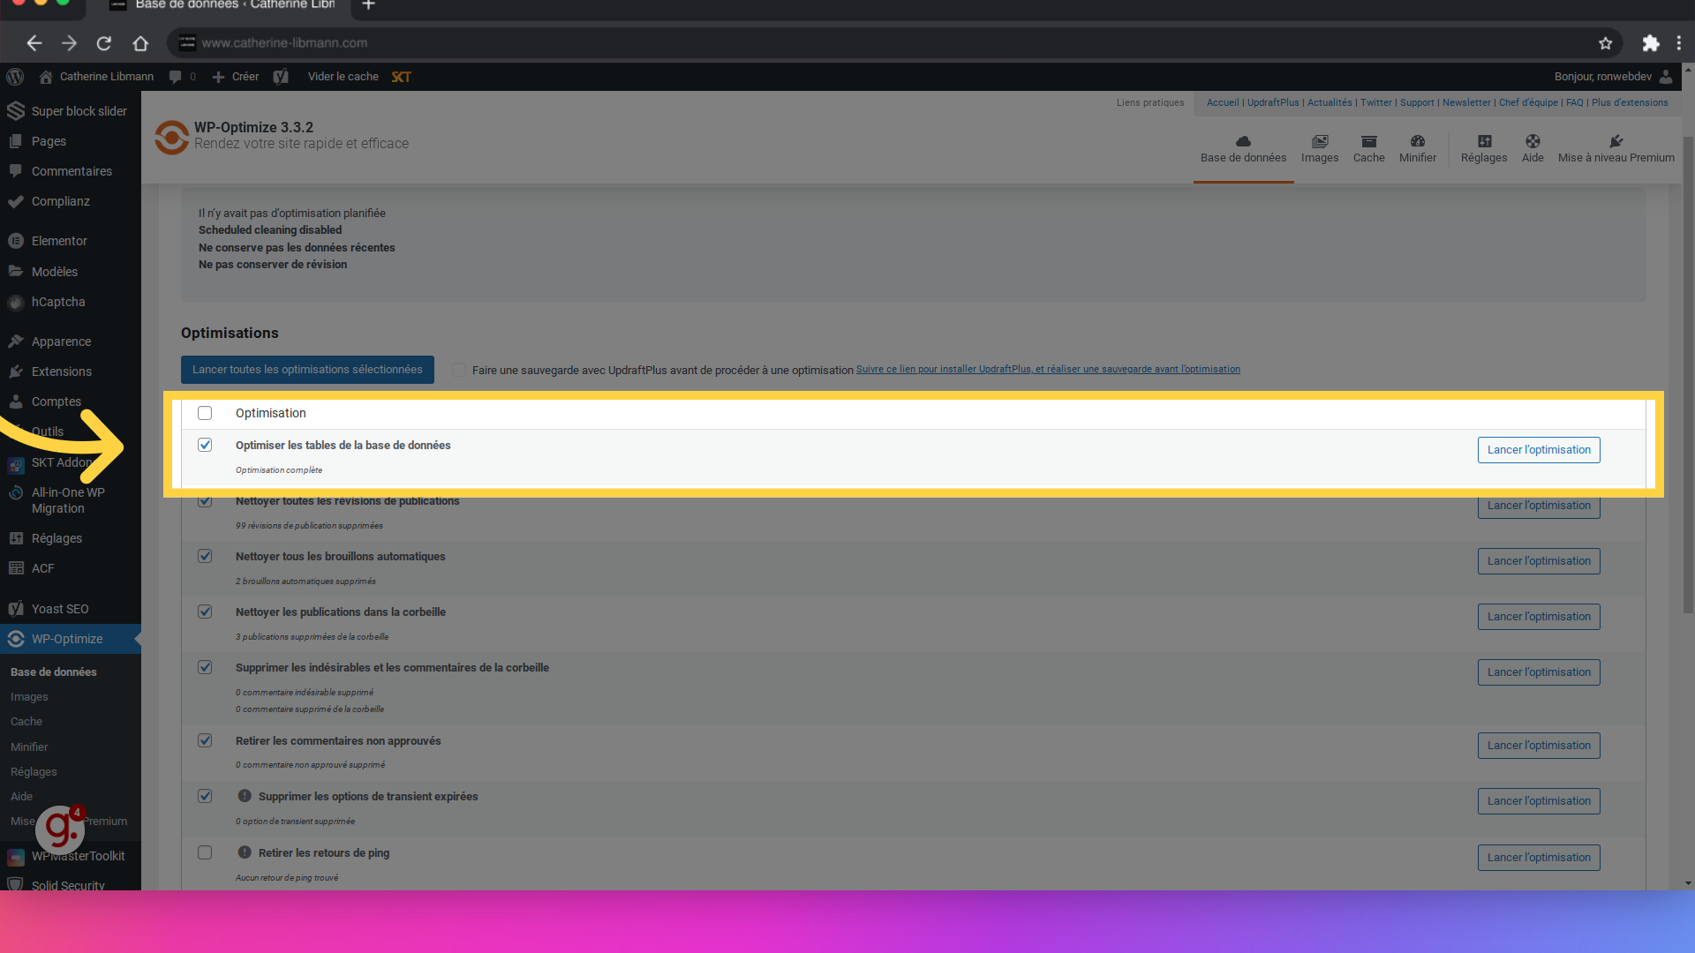Open the WordPress logo menu
The height and width of the screenshot is (953, 1695).
click(x=15, y=77)
